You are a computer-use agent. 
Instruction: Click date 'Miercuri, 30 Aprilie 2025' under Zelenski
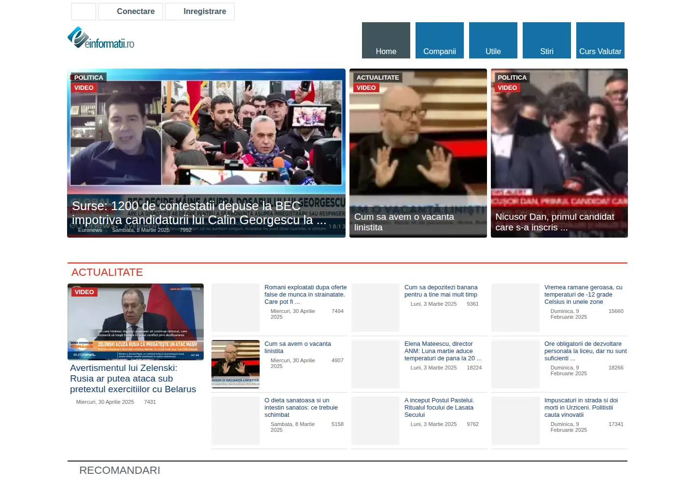(105, 402)
